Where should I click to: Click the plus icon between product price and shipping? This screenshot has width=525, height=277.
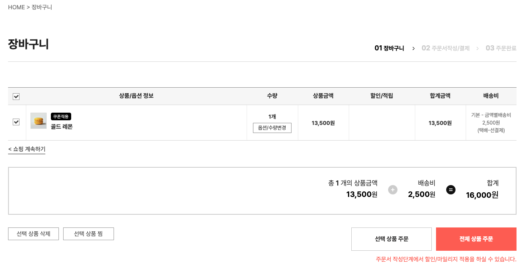click(x=392, y=190)
